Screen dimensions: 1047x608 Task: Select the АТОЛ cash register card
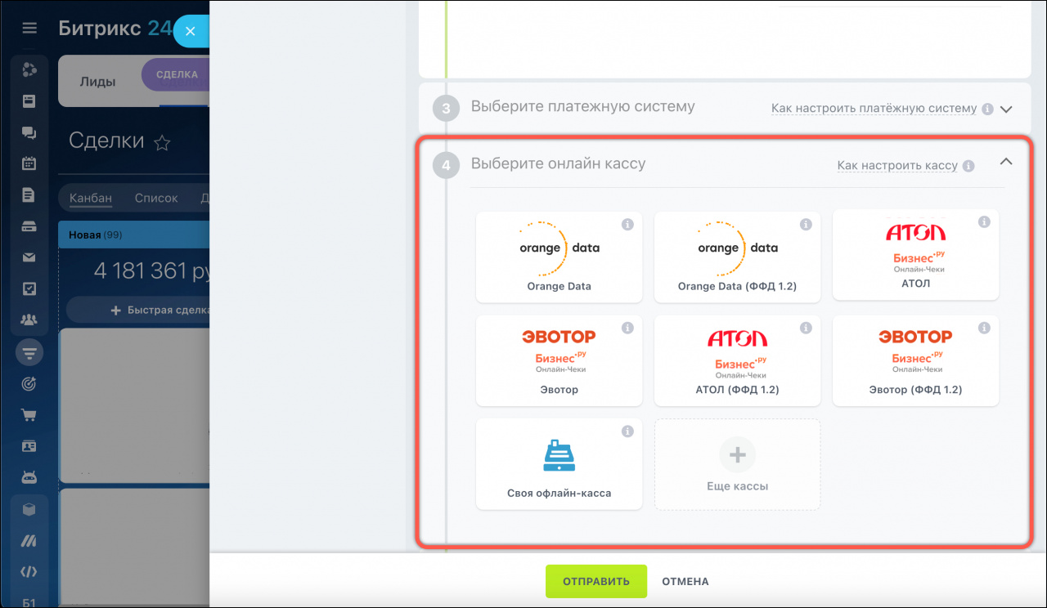tap(916, 255)
